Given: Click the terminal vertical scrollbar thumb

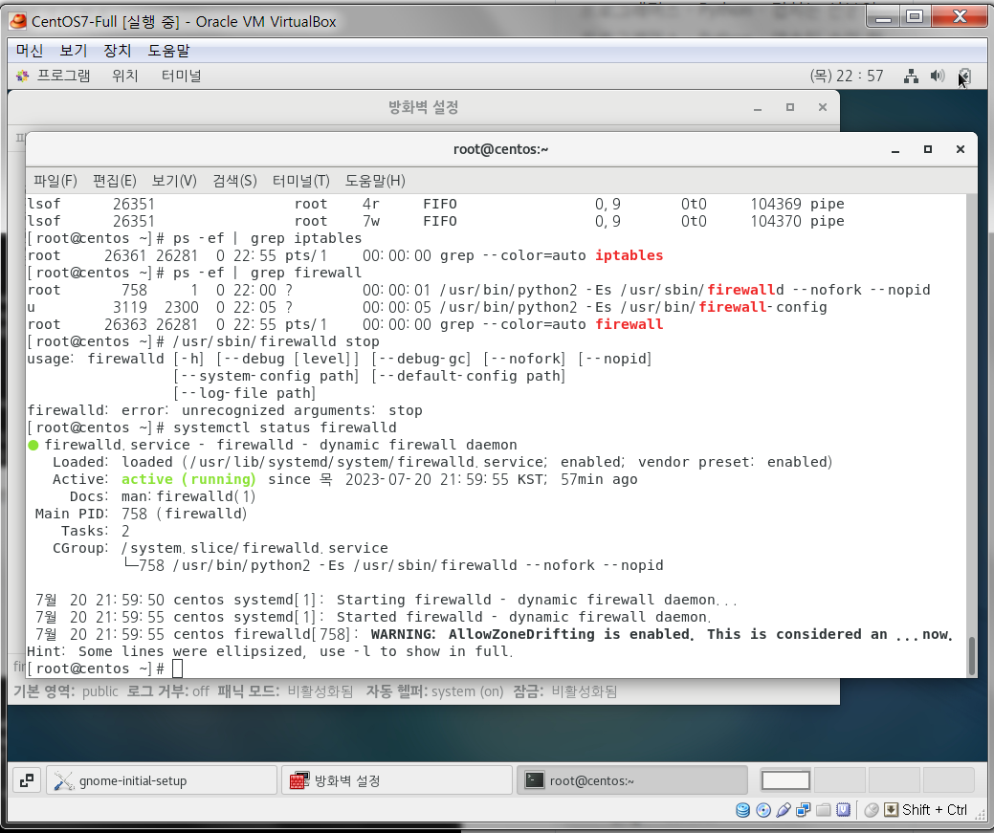Looking at the screenshot, I should click(x=971, y=657).
